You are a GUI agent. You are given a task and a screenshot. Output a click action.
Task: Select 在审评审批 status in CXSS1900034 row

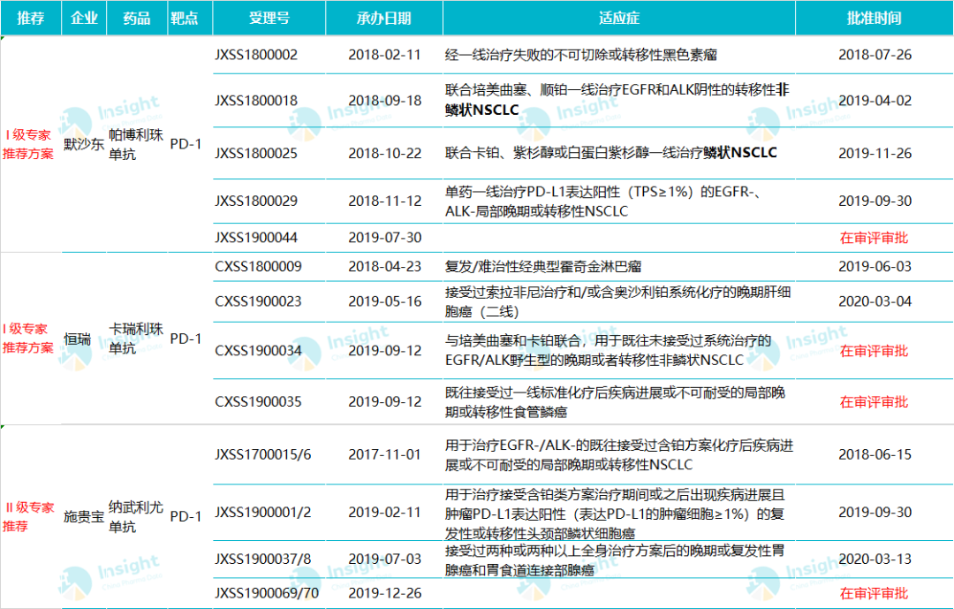(874, 352)
